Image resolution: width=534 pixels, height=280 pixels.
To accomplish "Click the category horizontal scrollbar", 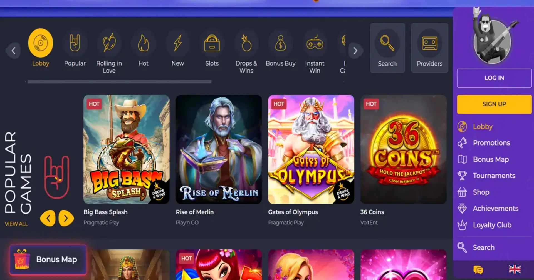I will pos(119,82).
